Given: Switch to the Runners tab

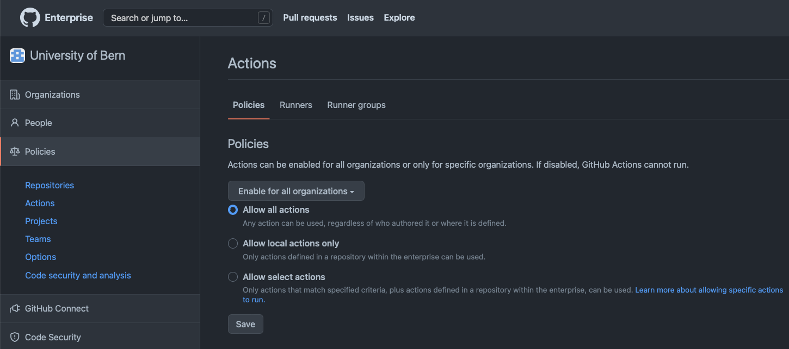Looking at the screenshot, I should tap(296, 105).
